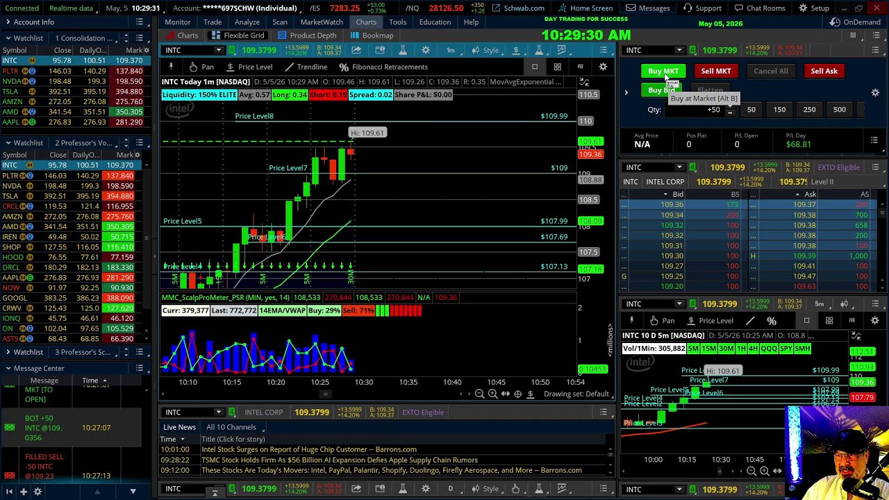
Task: Toggle the 5M label button in 5m chart
Action: pyautogui.click(x=693, y=349)
